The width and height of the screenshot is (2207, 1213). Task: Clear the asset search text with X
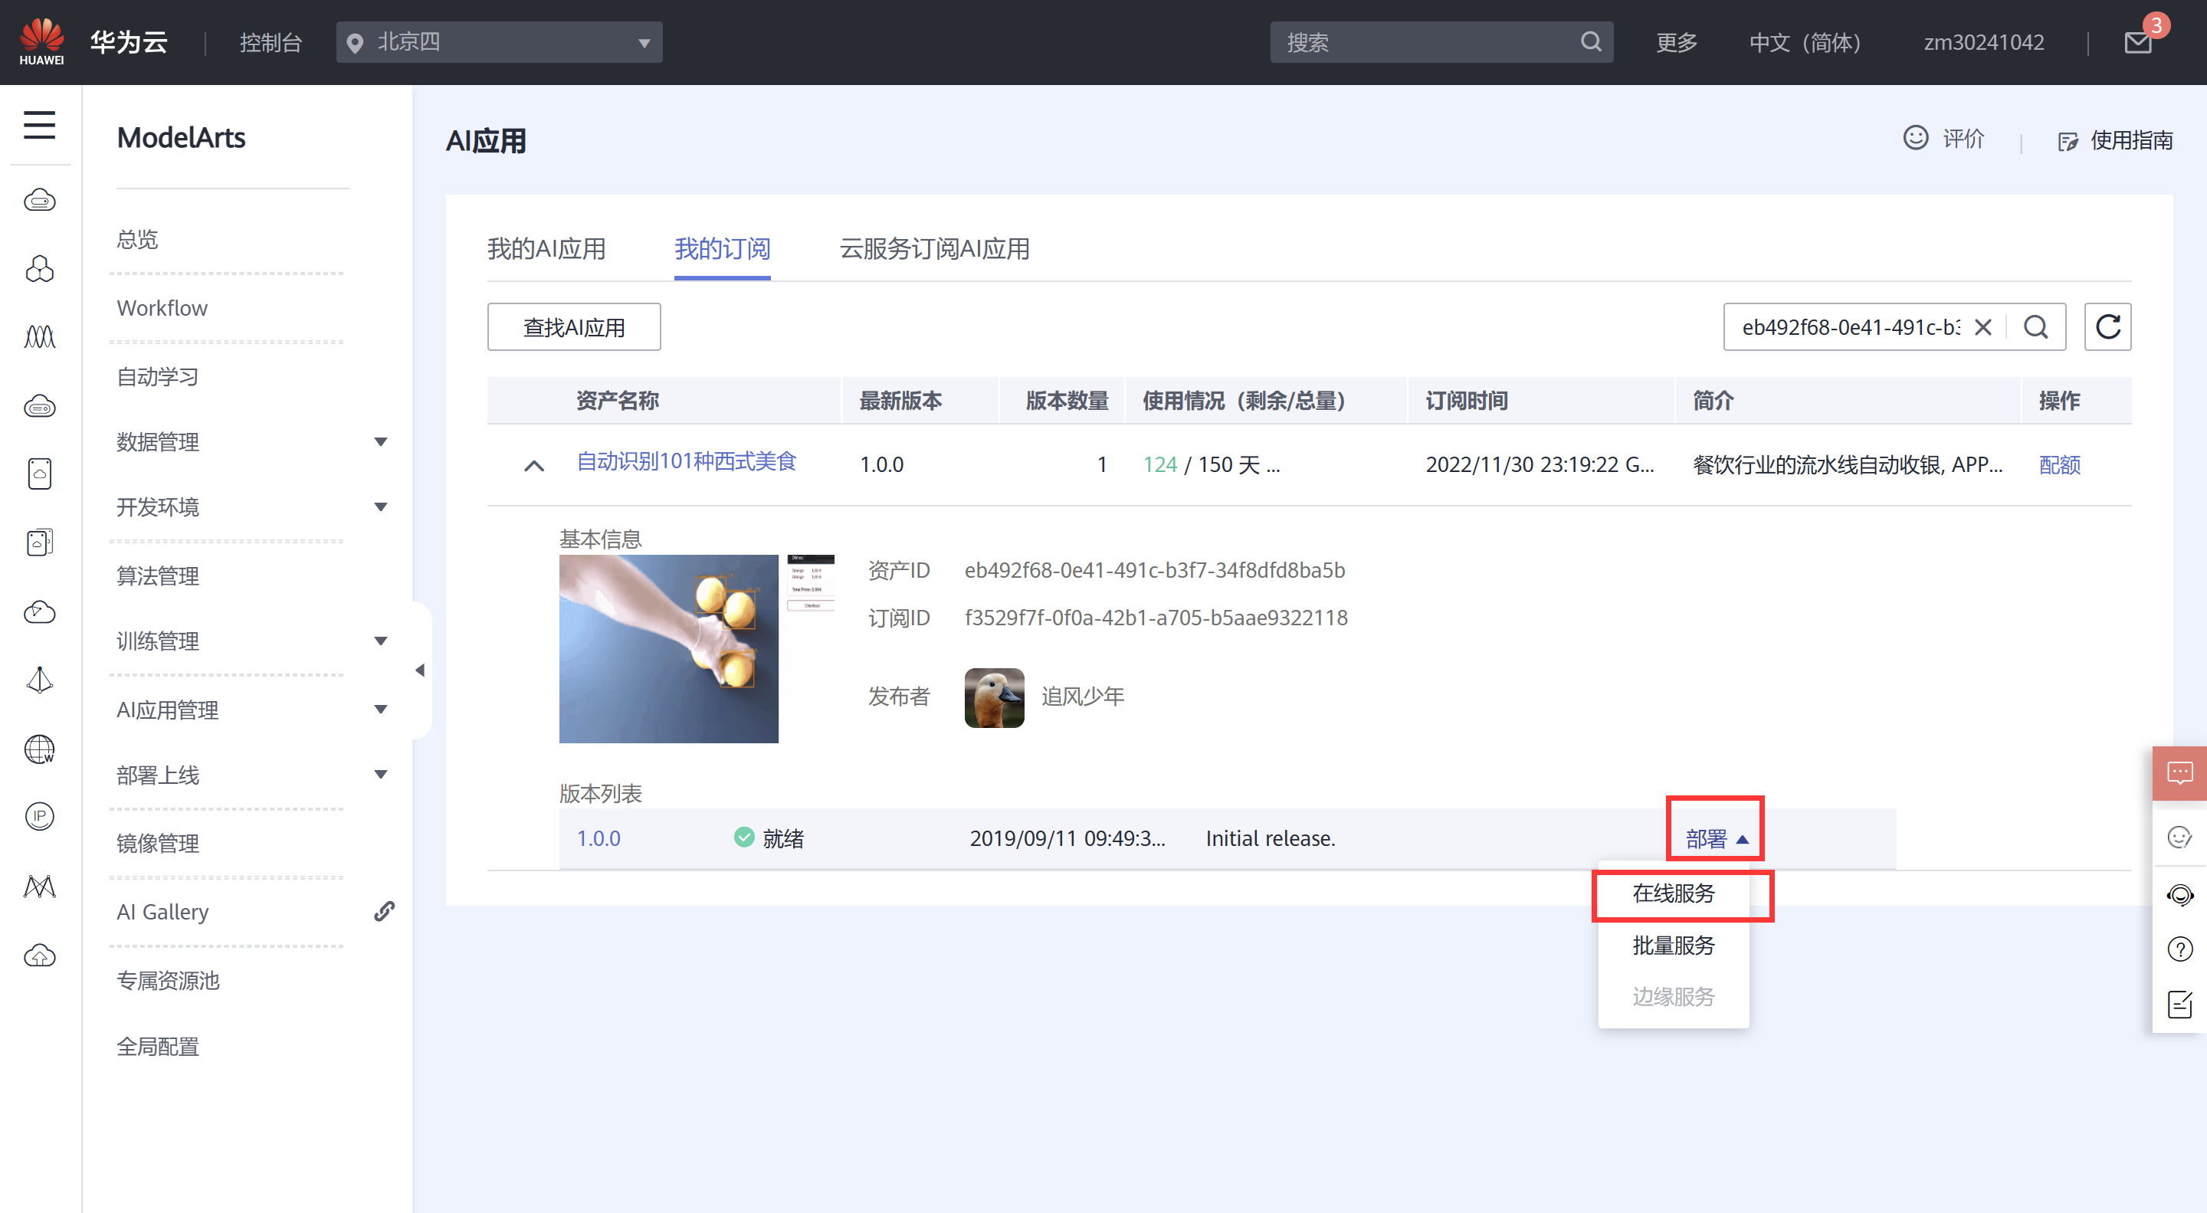1982,326
